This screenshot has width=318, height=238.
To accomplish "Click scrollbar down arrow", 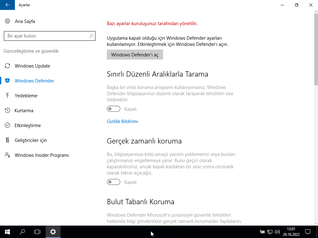I will coord(316,224).
